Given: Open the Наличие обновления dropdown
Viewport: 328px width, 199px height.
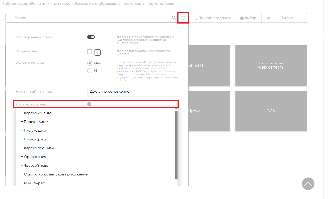Looking at the screenshot, I should [133, 92].
